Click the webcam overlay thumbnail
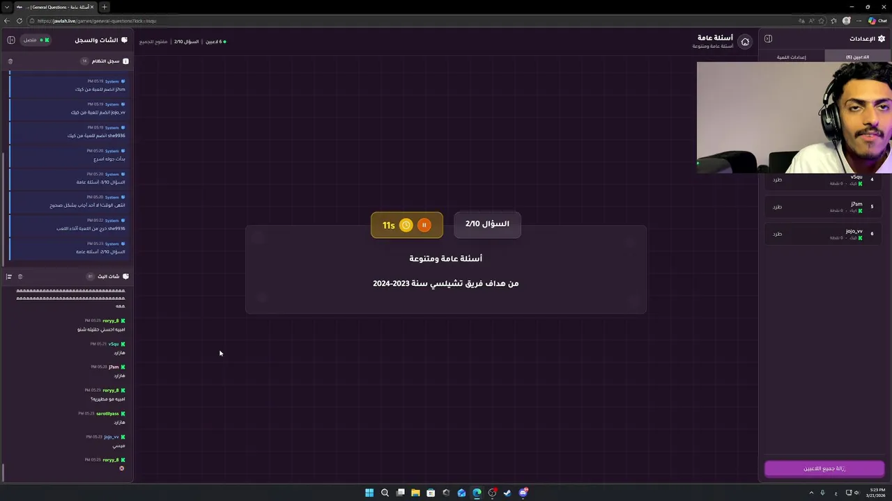 tap(794, 118)
